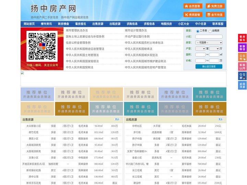Viewport: 247px width, 185px height.
Task: Click the 返回顶部 back-to-top icon
Action: [242, 85]
